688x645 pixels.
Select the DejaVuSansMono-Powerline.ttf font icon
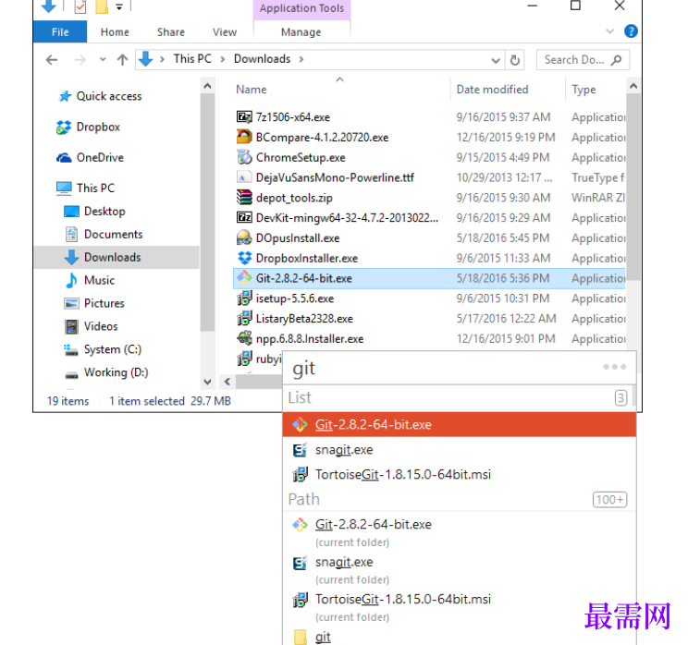pos(244,177)
